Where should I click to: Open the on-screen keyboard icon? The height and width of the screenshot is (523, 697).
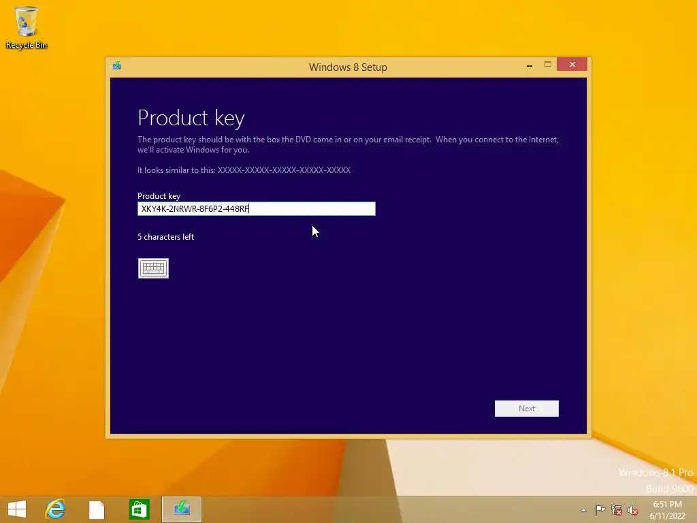click(x=153, y=268)
